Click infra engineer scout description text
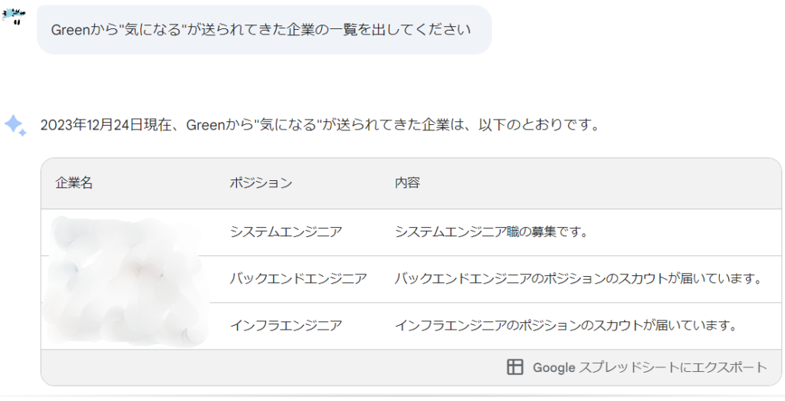 [x=567, y=325]
